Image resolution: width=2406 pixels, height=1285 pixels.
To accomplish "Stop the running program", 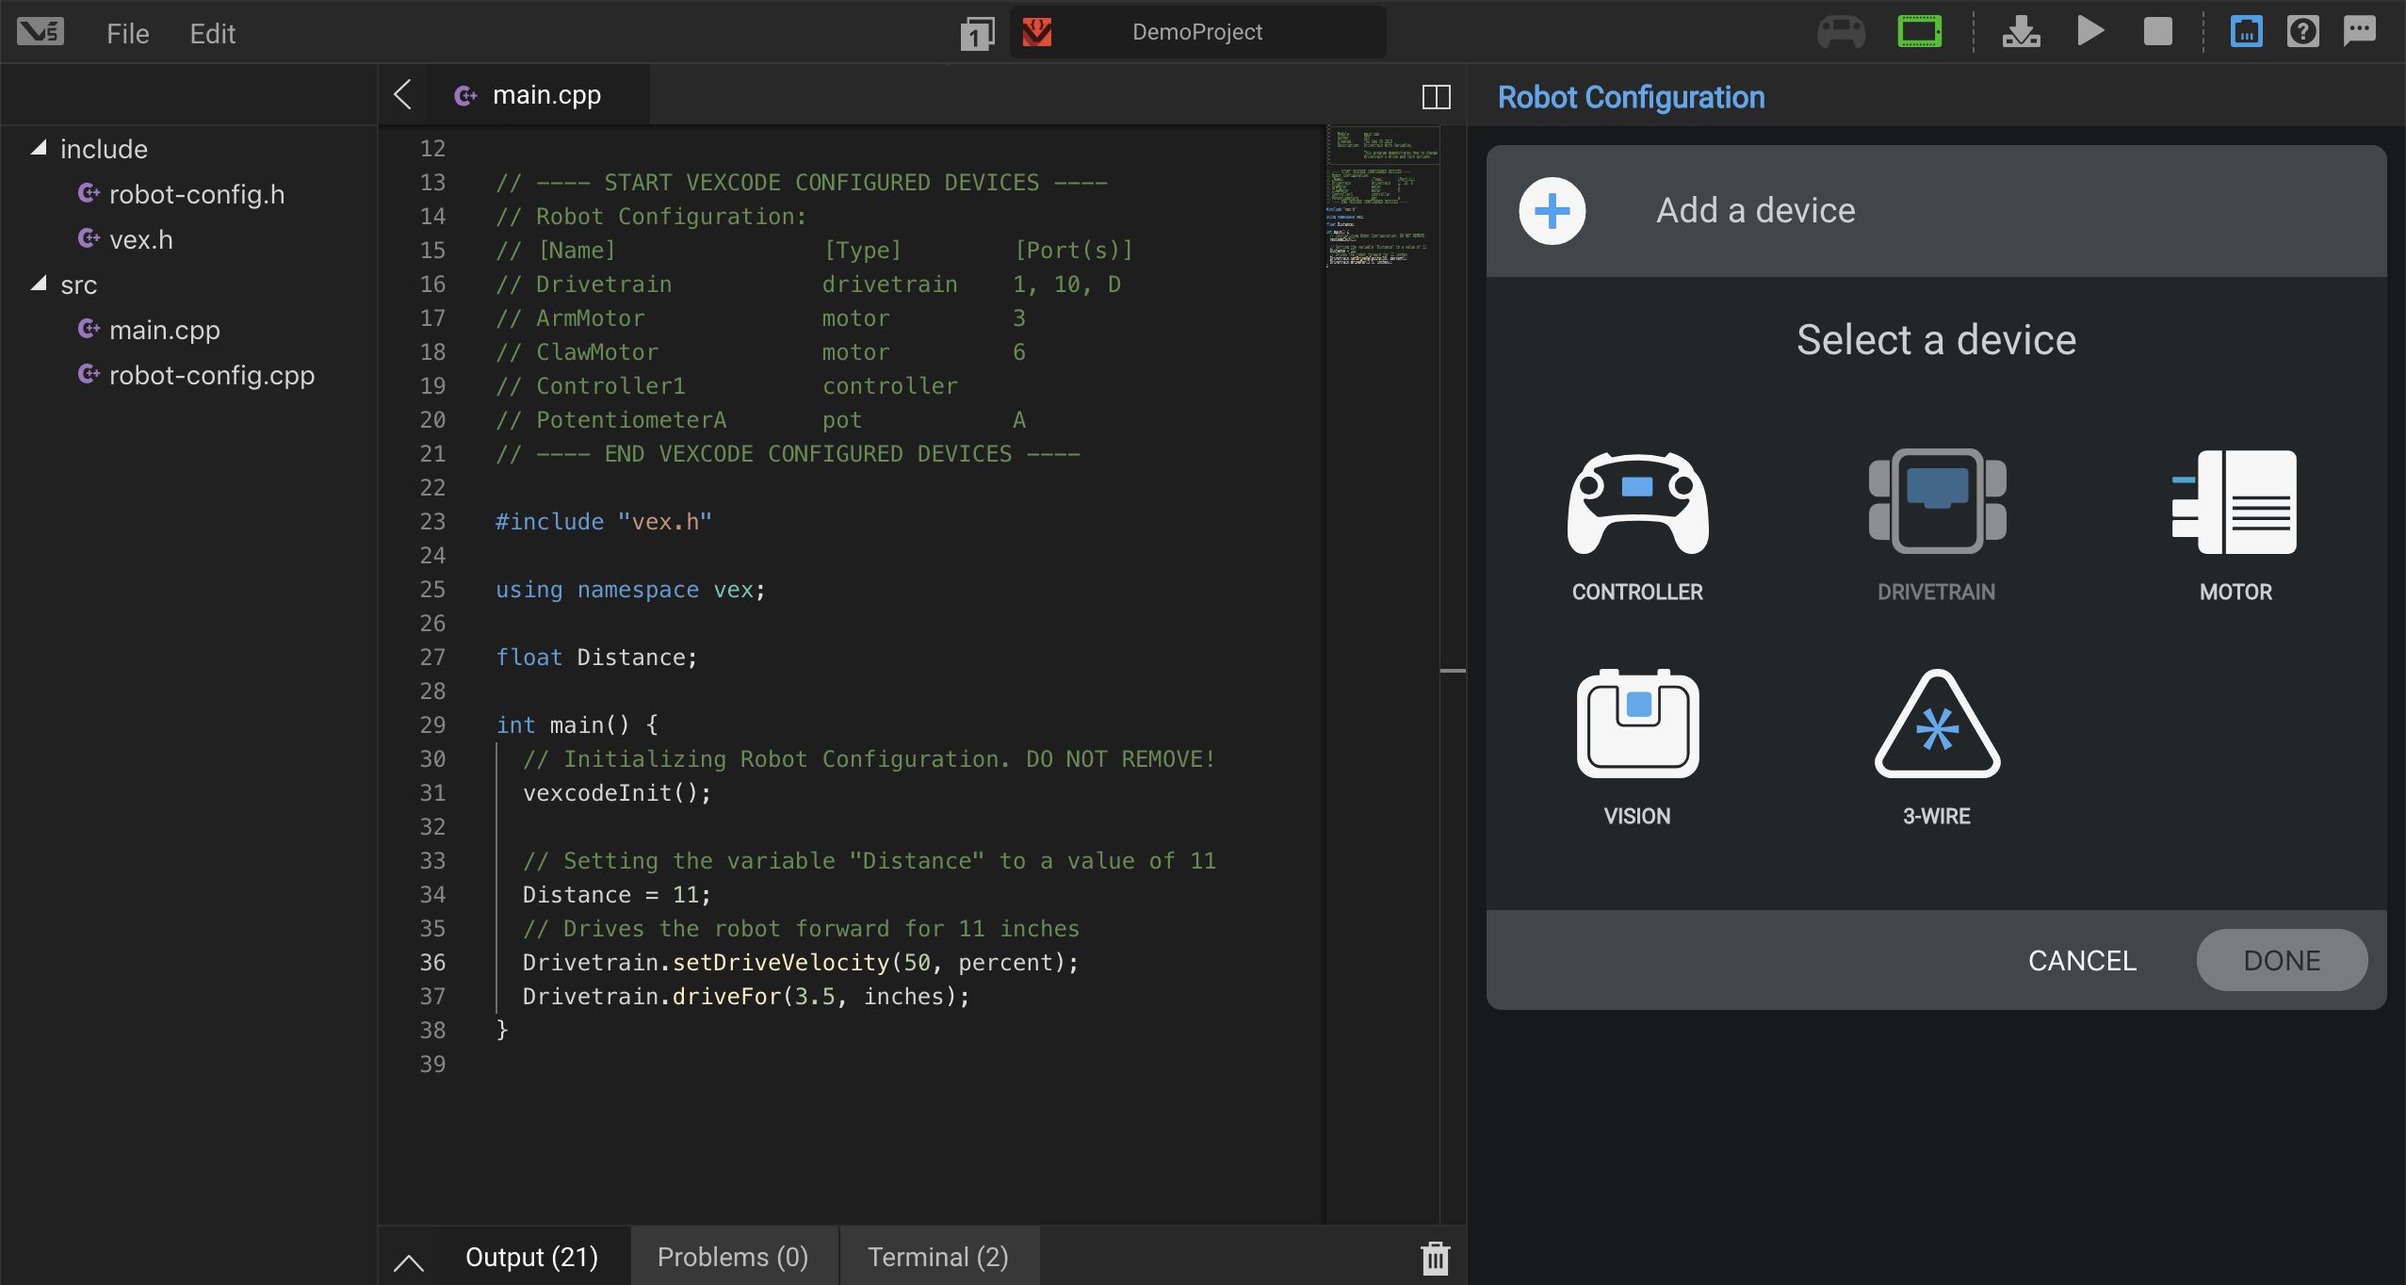I will tap(2157, 31).
